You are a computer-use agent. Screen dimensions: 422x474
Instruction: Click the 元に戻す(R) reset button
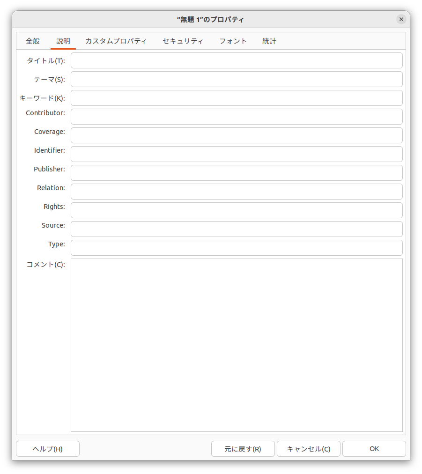tap(243, 449)
